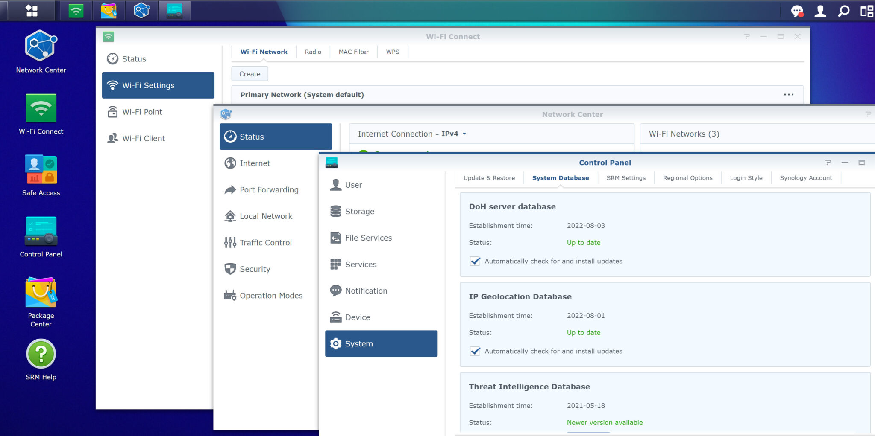
Task: Switch to System Database tab
Action: click(561, 178)
